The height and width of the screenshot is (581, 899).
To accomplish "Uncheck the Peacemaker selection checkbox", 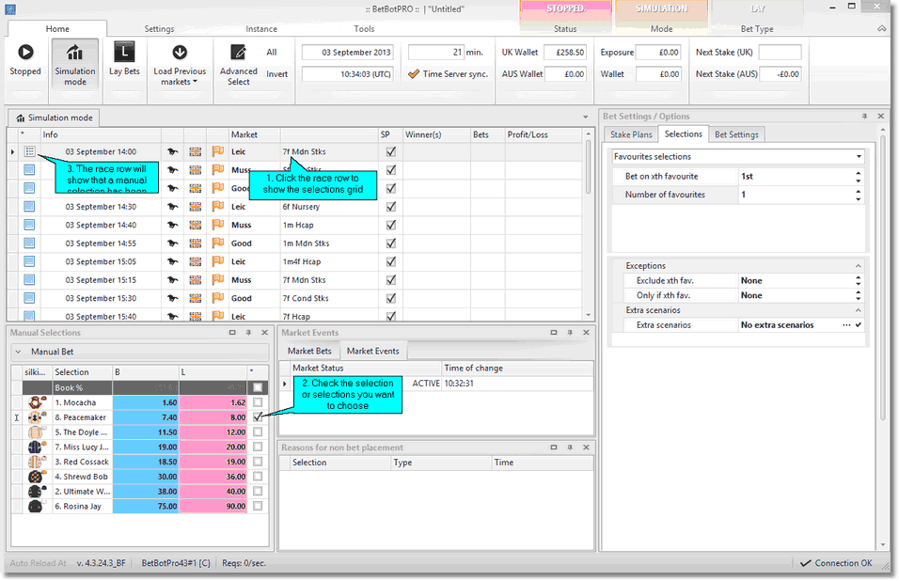I will coord(258,417).
